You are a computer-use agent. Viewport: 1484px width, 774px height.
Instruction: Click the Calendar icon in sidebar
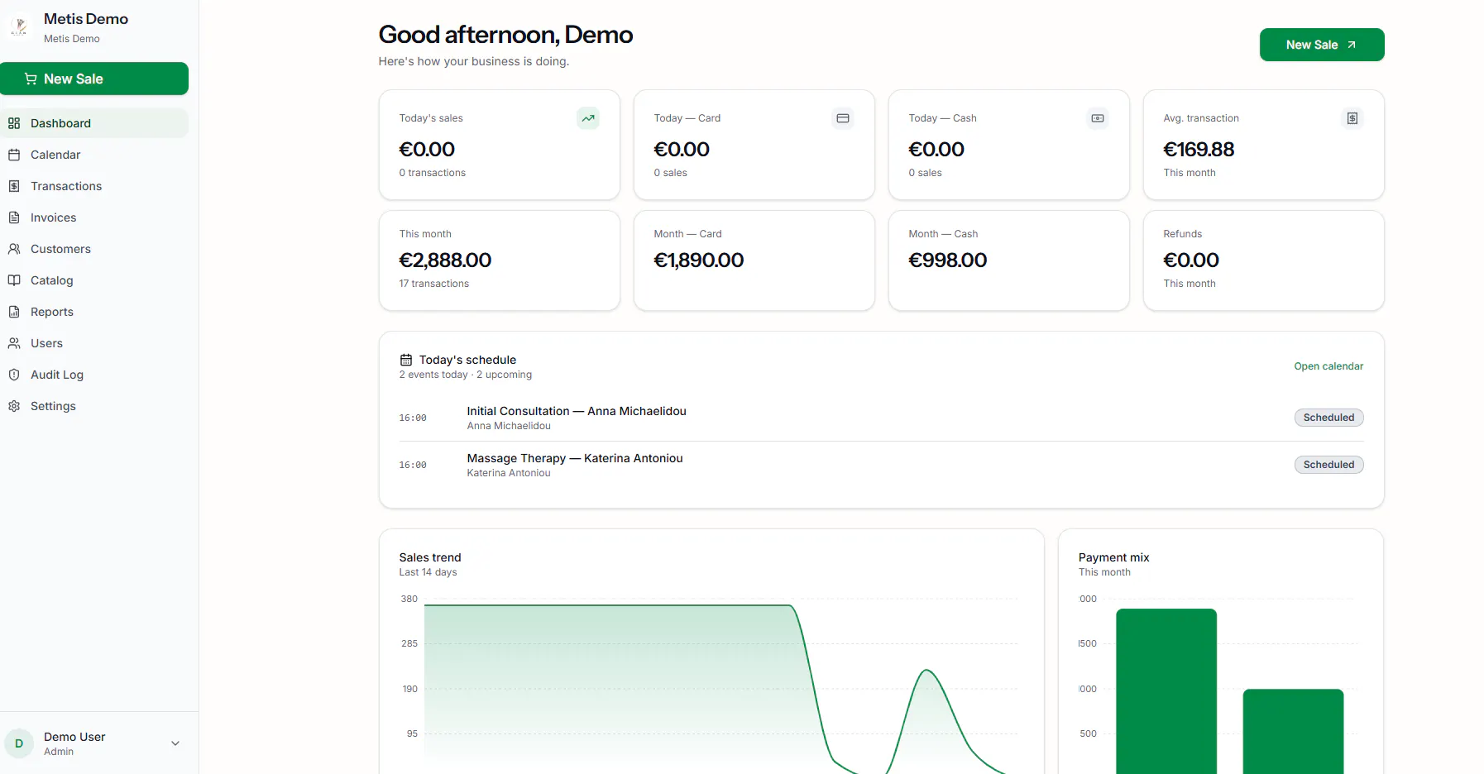click(14, 155)
